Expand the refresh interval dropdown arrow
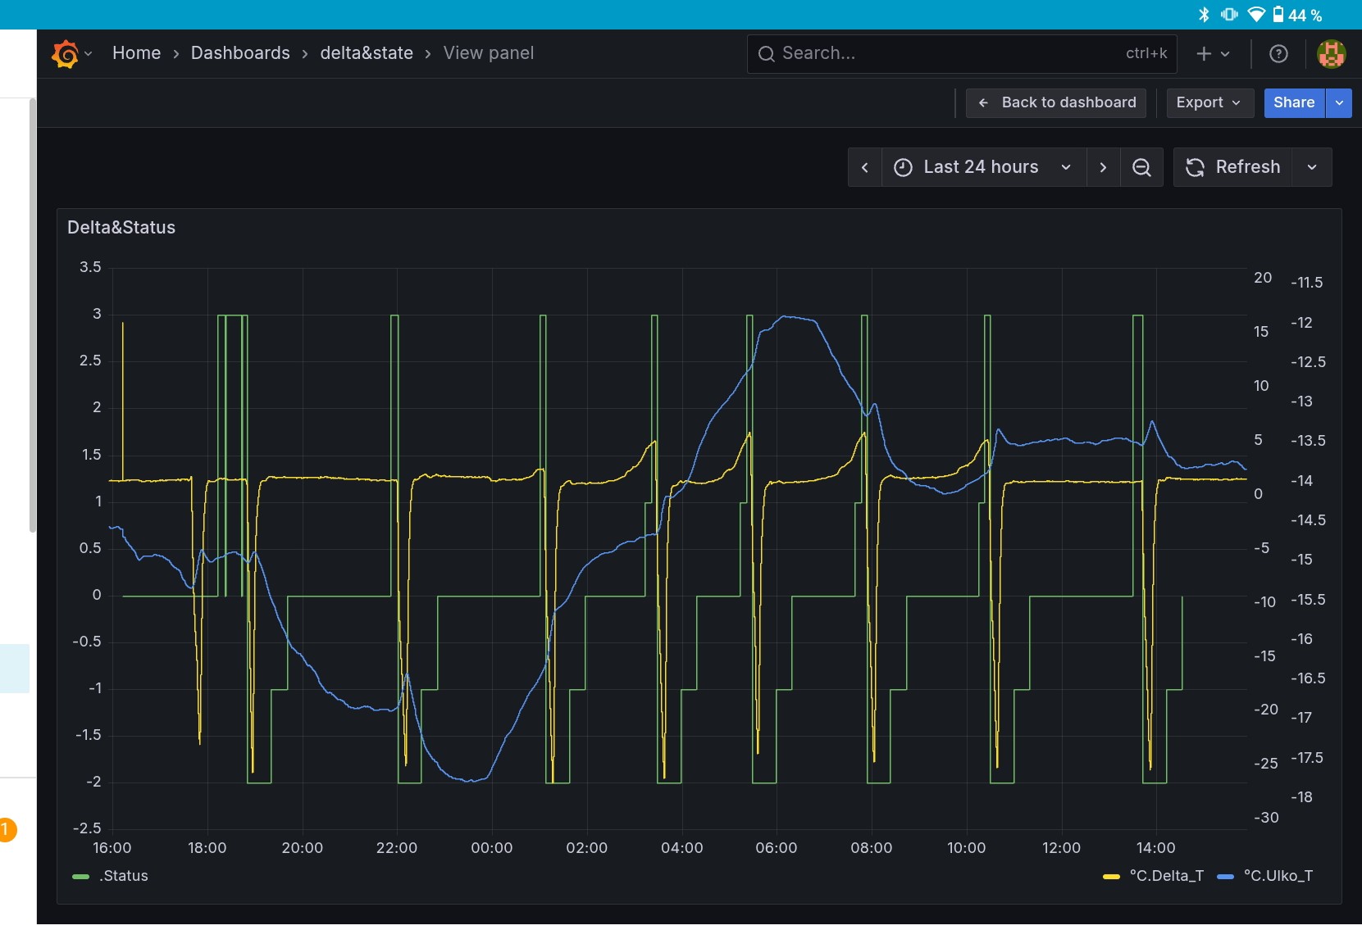The image size is (1362, 930). pyautogui.click(x=1311, y=168)
